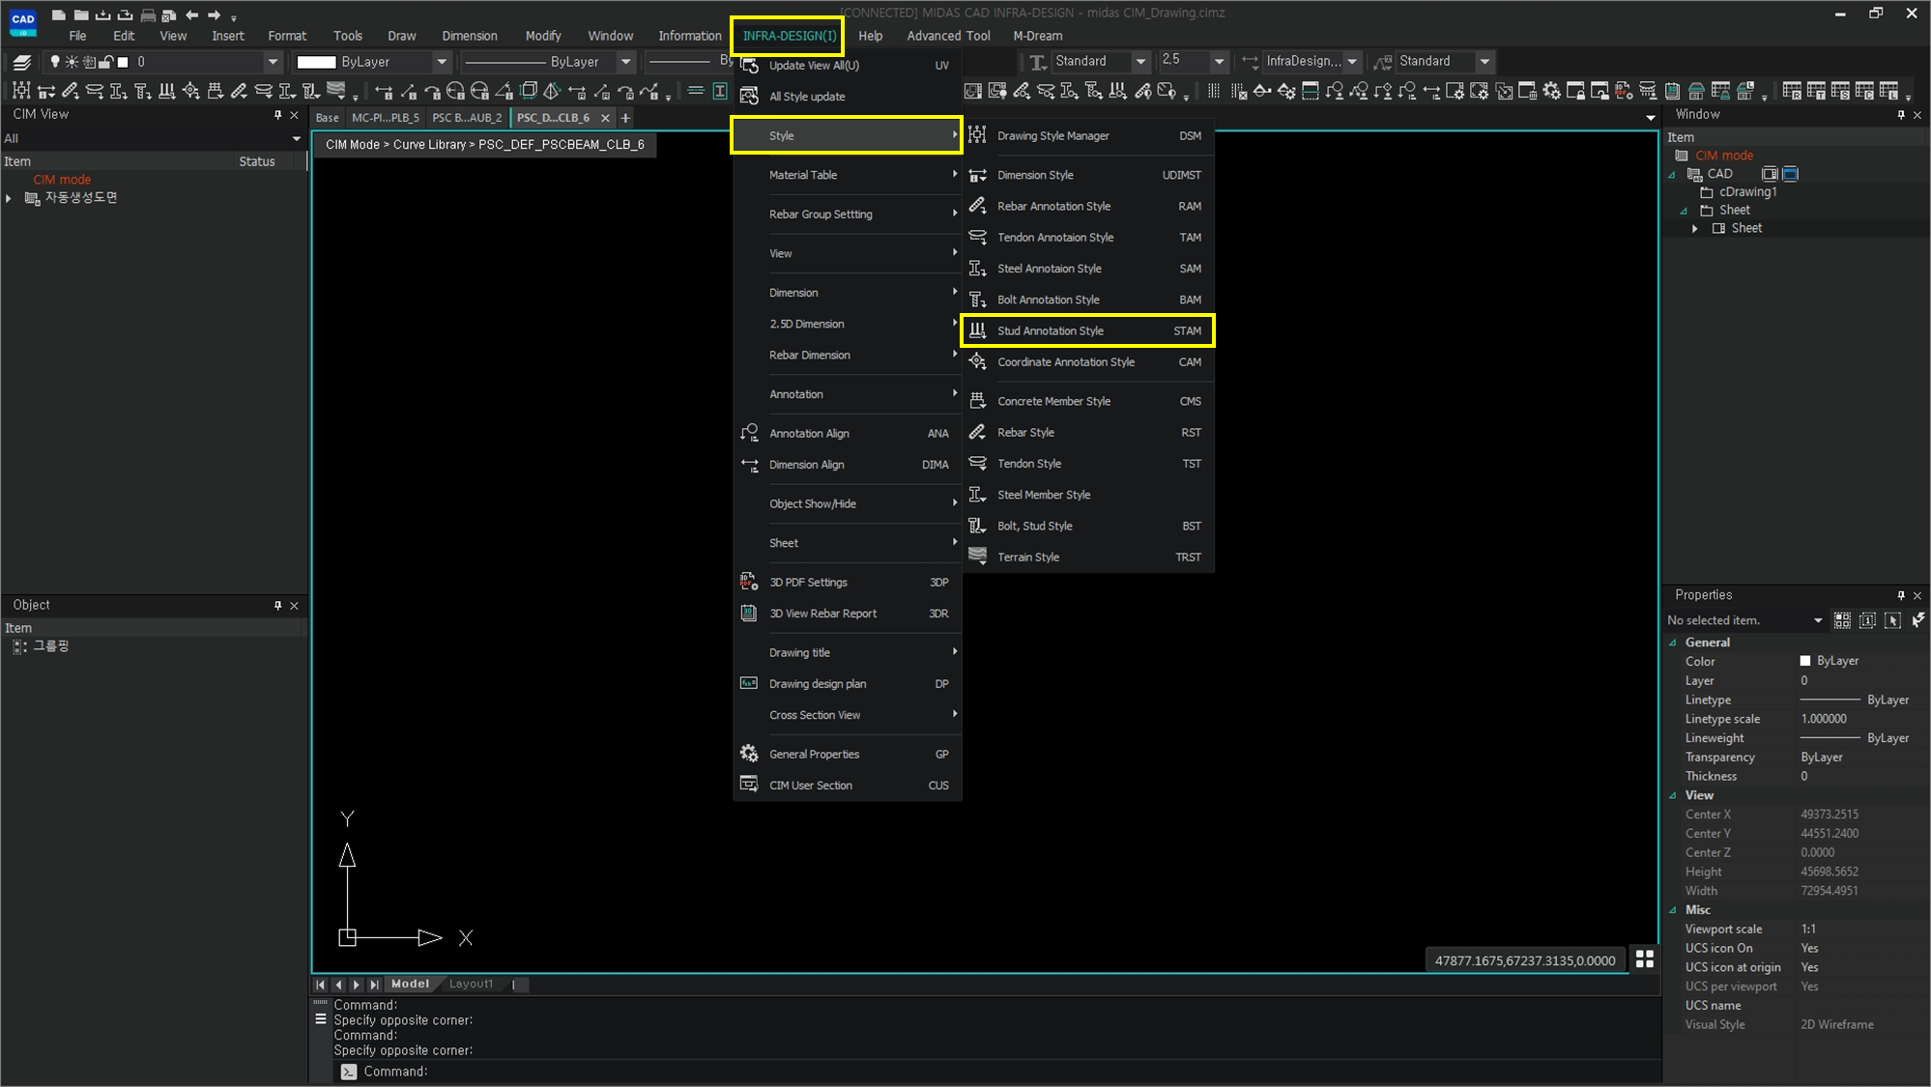This screenshot has height=1087, width=1931.
Task: Select the Model tab
Action: [410, 984]
